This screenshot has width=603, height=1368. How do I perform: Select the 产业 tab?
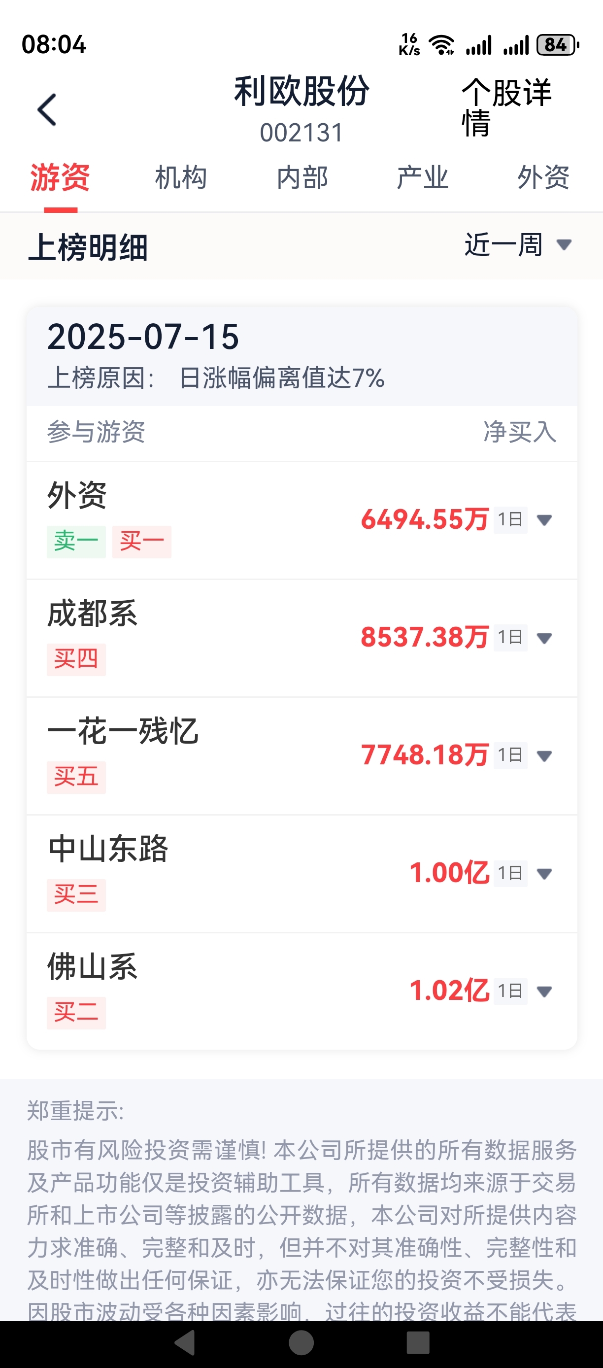[423, 177]
